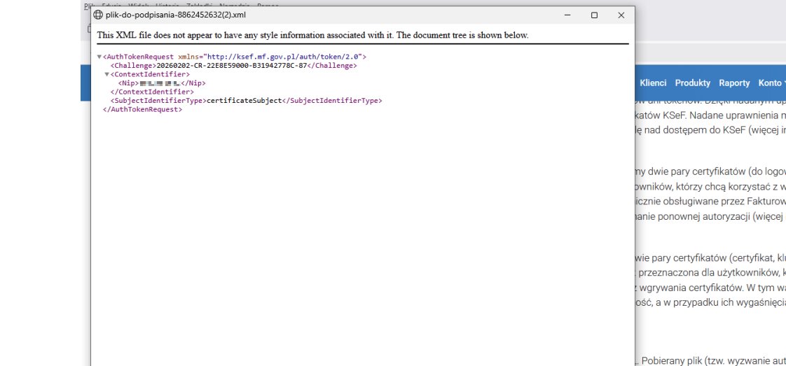
Task: Close the plik-do-podpisania XML window
Action: (x=621, y=15)
